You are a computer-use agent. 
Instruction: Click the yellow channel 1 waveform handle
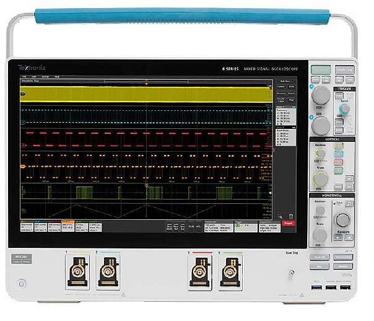click(23, 93)
